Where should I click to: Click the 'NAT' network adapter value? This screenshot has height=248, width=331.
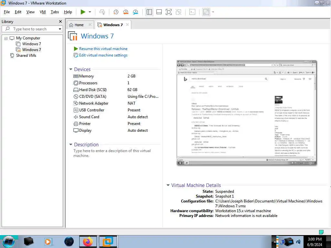point(132,103)
